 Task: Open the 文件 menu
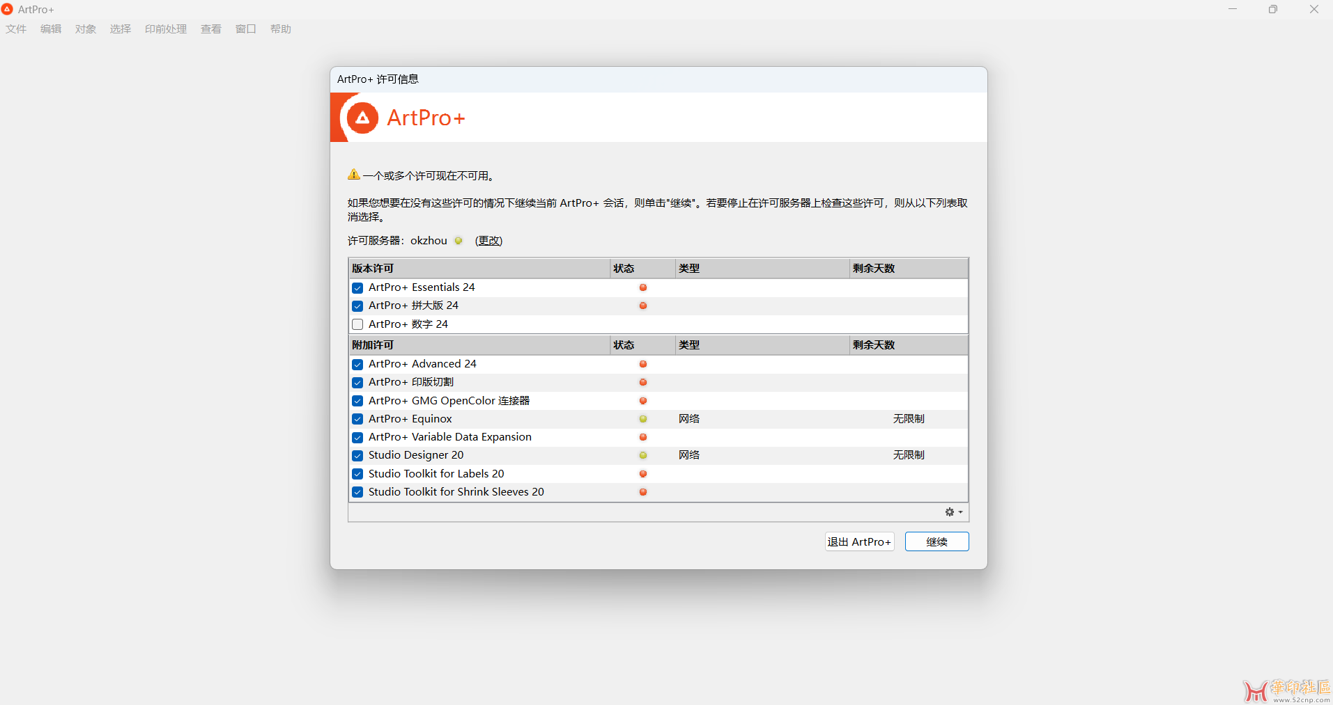click(x=16, y=29)
